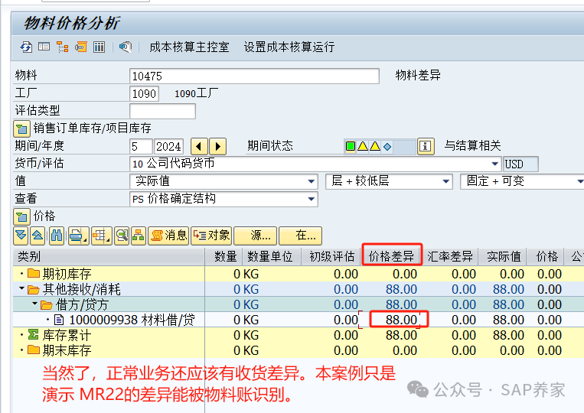
Task: Open the 固定 + 可变 dropdown
Action: (579, 181)
